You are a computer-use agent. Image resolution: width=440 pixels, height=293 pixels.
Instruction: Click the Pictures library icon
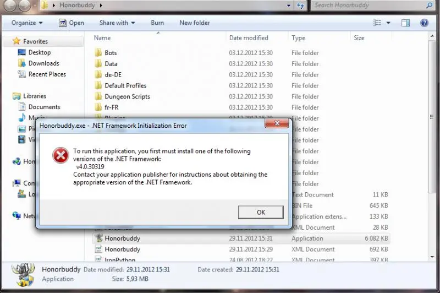click(21, 129)
